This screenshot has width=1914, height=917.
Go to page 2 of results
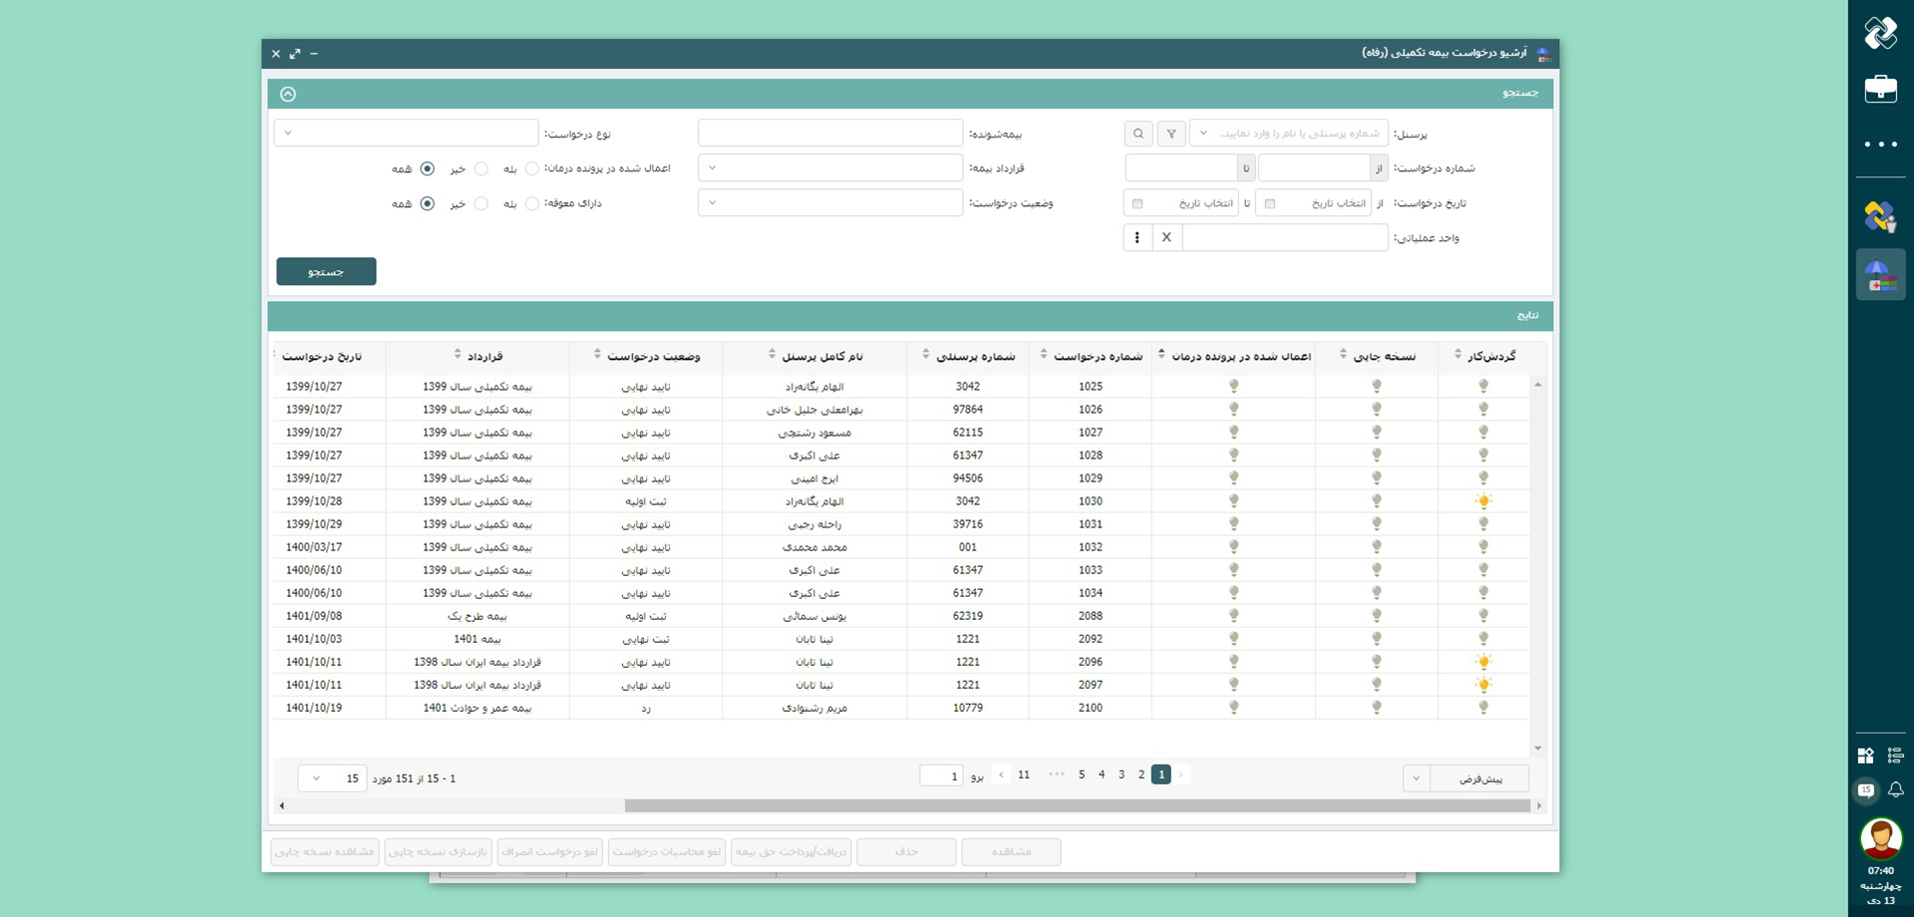[x=1141, y=774]
